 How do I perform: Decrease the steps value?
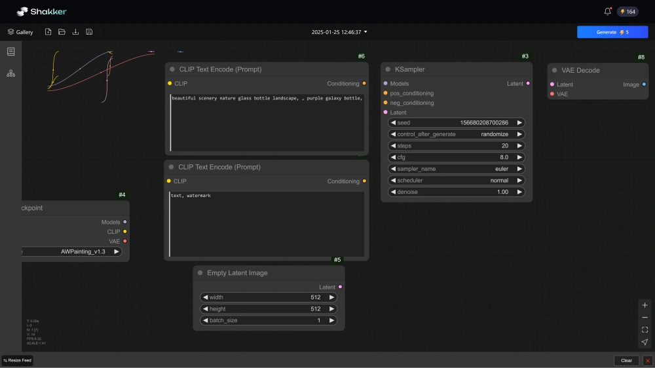[x=393, y=146]
